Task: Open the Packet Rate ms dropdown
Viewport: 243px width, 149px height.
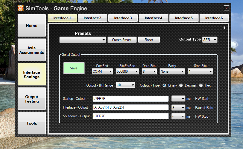Action: [178, 108]
